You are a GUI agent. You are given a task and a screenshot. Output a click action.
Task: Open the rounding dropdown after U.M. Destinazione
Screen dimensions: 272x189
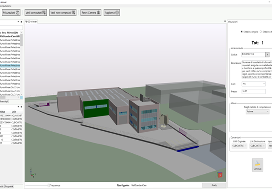point(270,146)
